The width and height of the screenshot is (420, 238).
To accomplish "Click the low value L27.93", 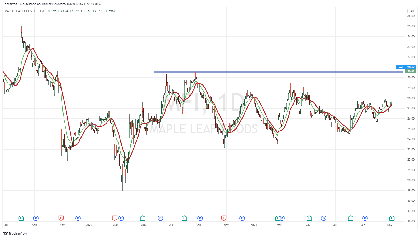I will click(74, 11).
